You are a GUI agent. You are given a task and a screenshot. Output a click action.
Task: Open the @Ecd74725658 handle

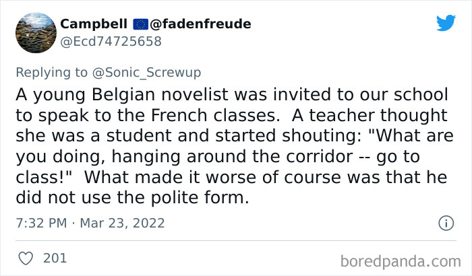111,42
